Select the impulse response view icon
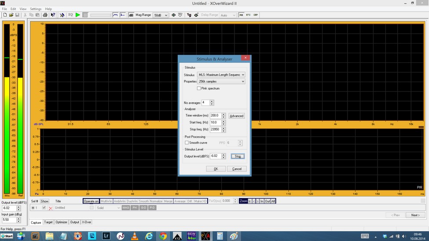429x241 pixels. tap(123, 15)
